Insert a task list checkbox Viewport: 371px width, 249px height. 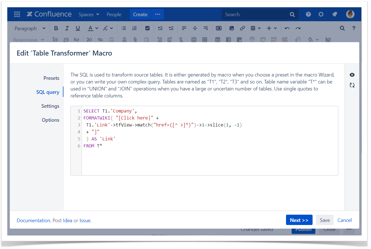pyautogui.click(x=148, y=28)
